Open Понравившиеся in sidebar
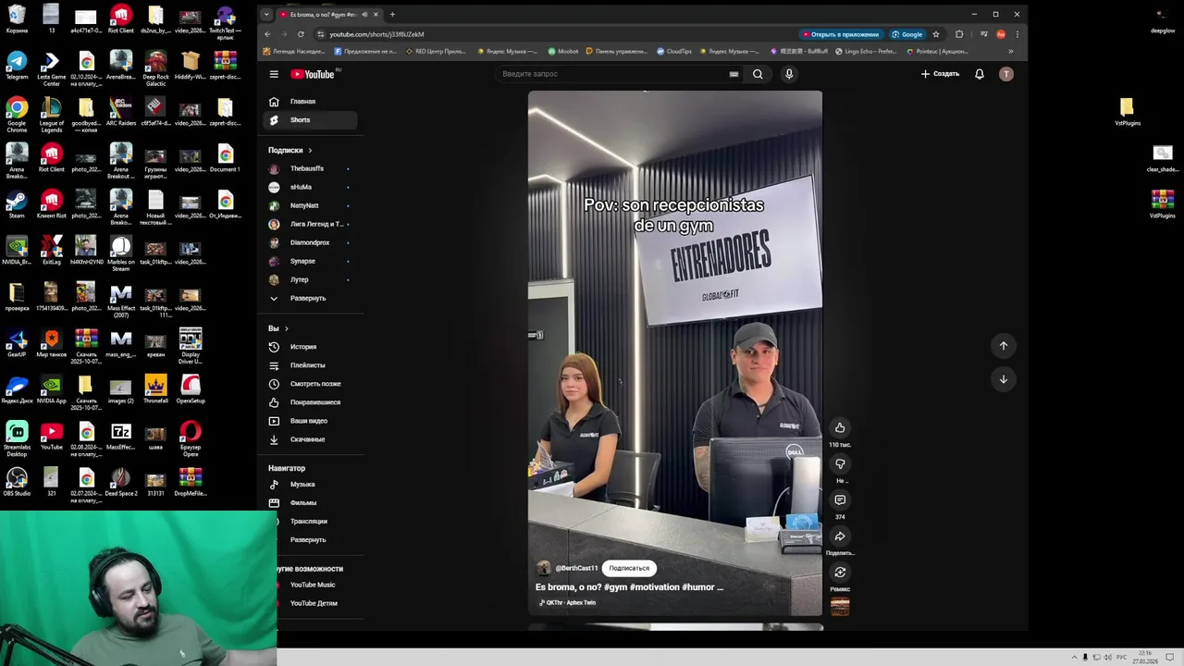This screenshot has height=666, width=1184. click(x=310, y=402)
